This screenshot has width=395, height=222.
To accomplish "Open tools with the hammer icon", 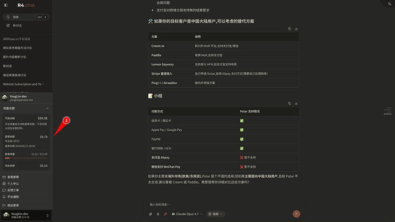I will tap(165, 214).
